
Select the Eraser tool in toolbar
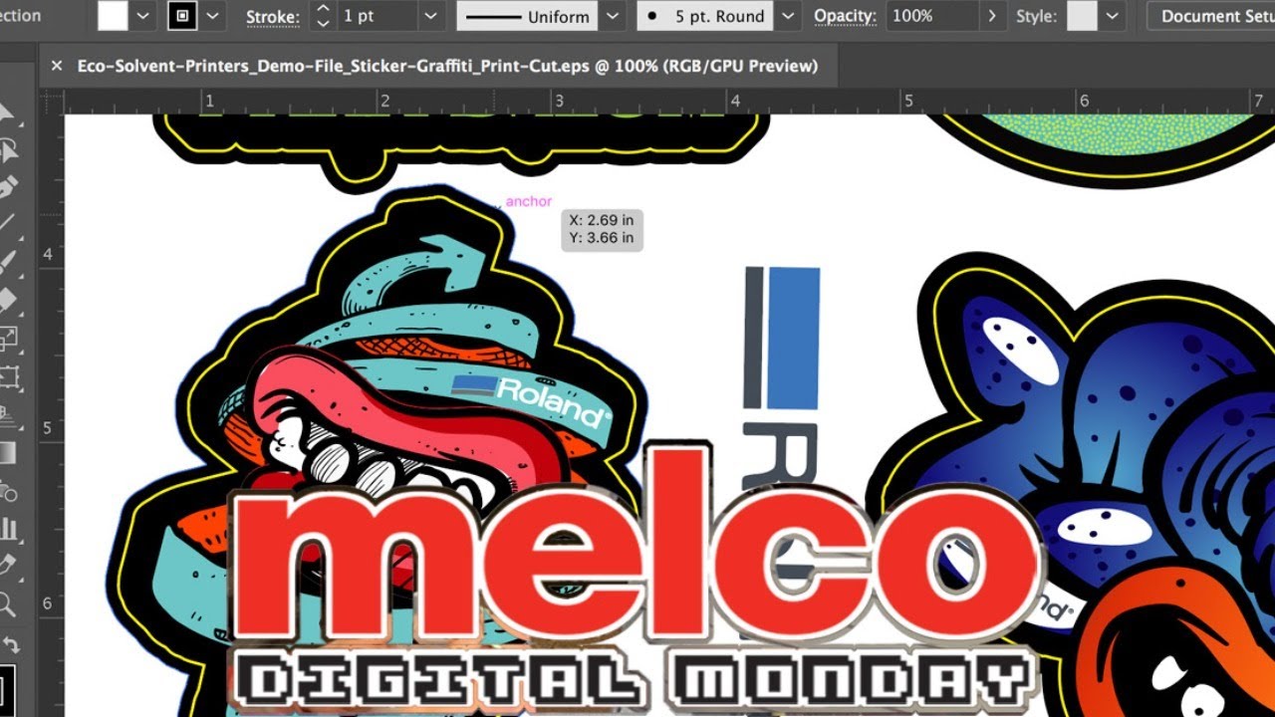click(8, 300)
